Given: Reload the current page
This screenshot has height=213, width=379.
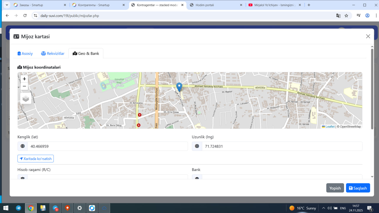Looking at the screenshot, I should point(25,16).
